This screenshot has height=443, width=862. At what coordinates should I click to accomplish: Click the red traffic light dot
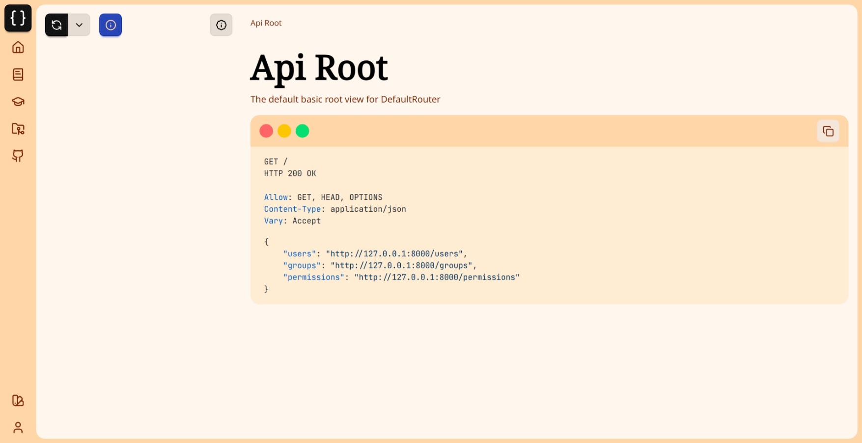point(267,131)
